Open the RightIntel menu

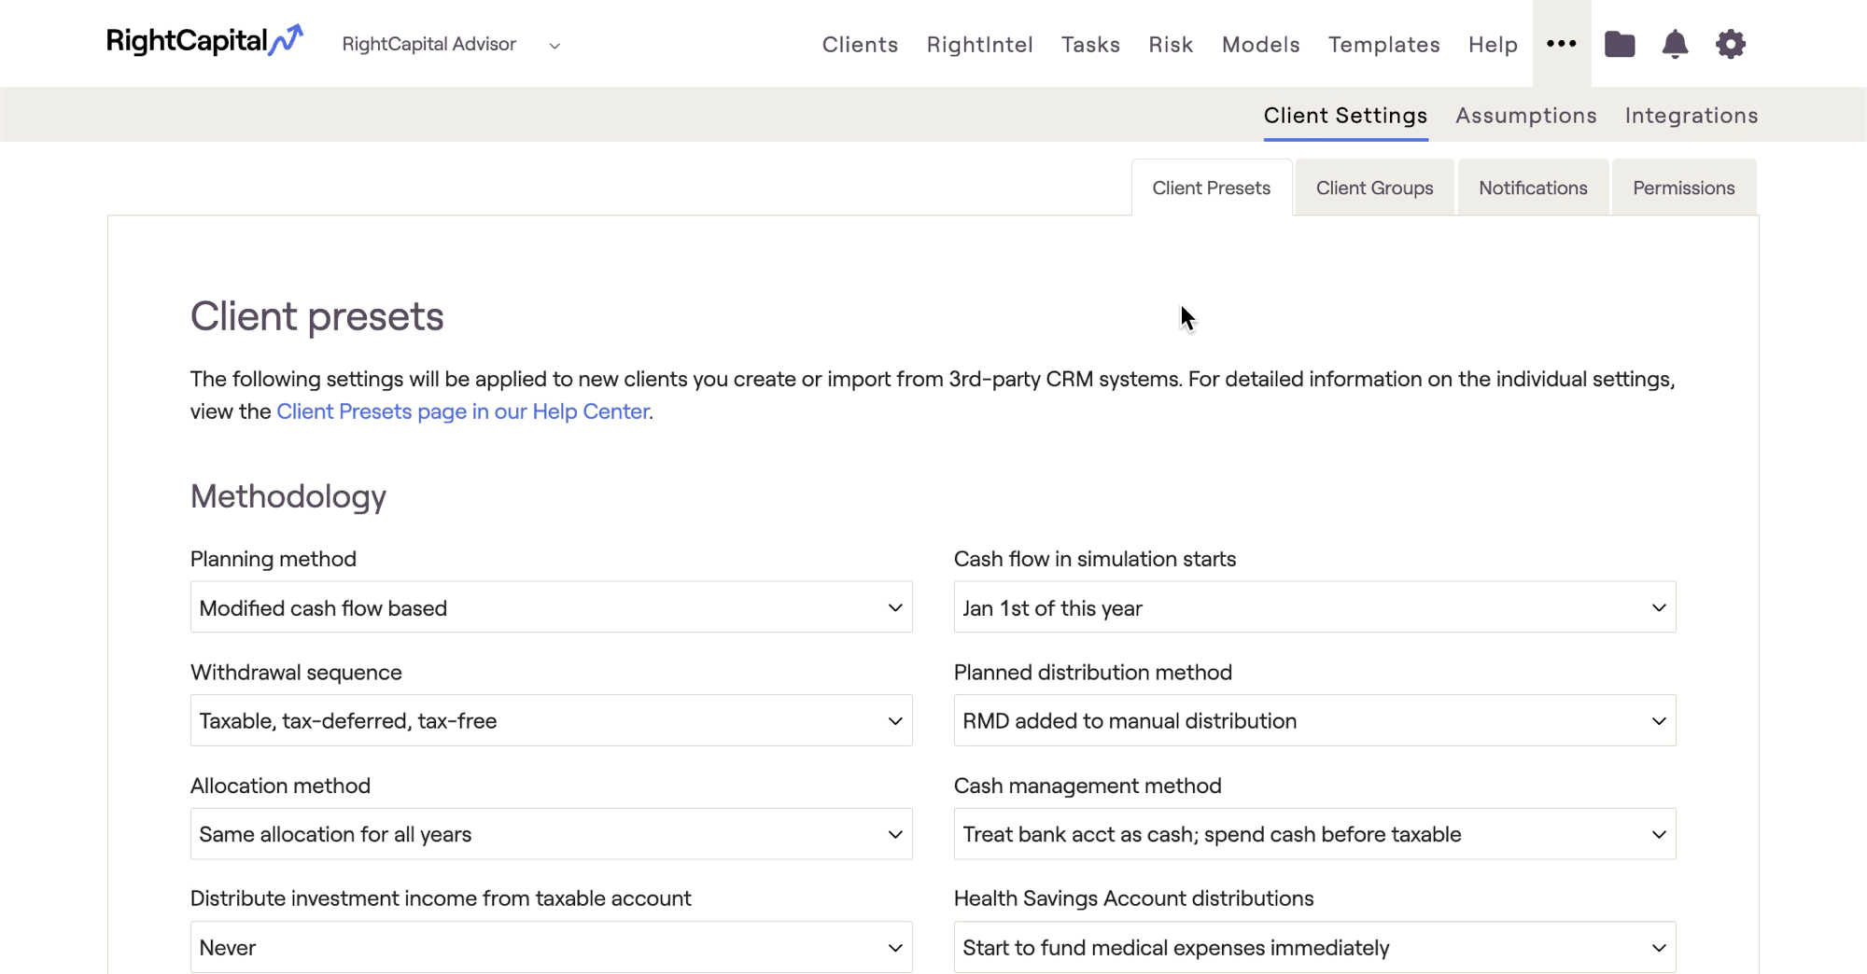click(979, 45)
